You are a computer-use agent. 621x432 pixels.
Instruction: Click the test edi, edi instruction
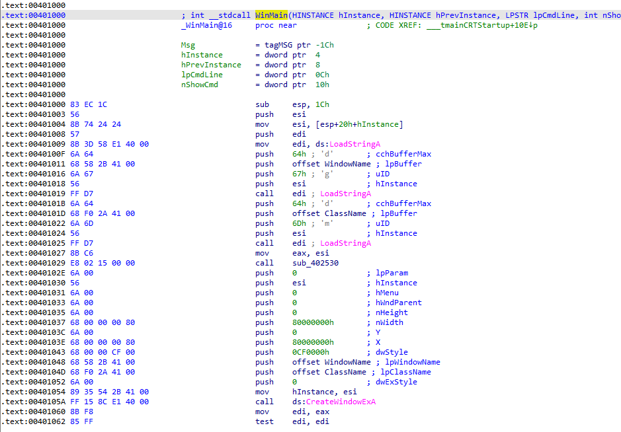tap(292, 421)
